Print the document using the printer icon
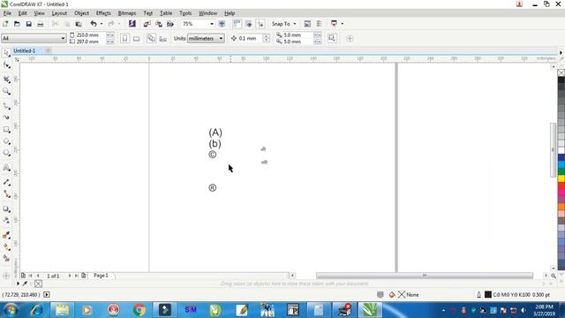This screenshot has height=318, width=565. (x=41, y=24)
